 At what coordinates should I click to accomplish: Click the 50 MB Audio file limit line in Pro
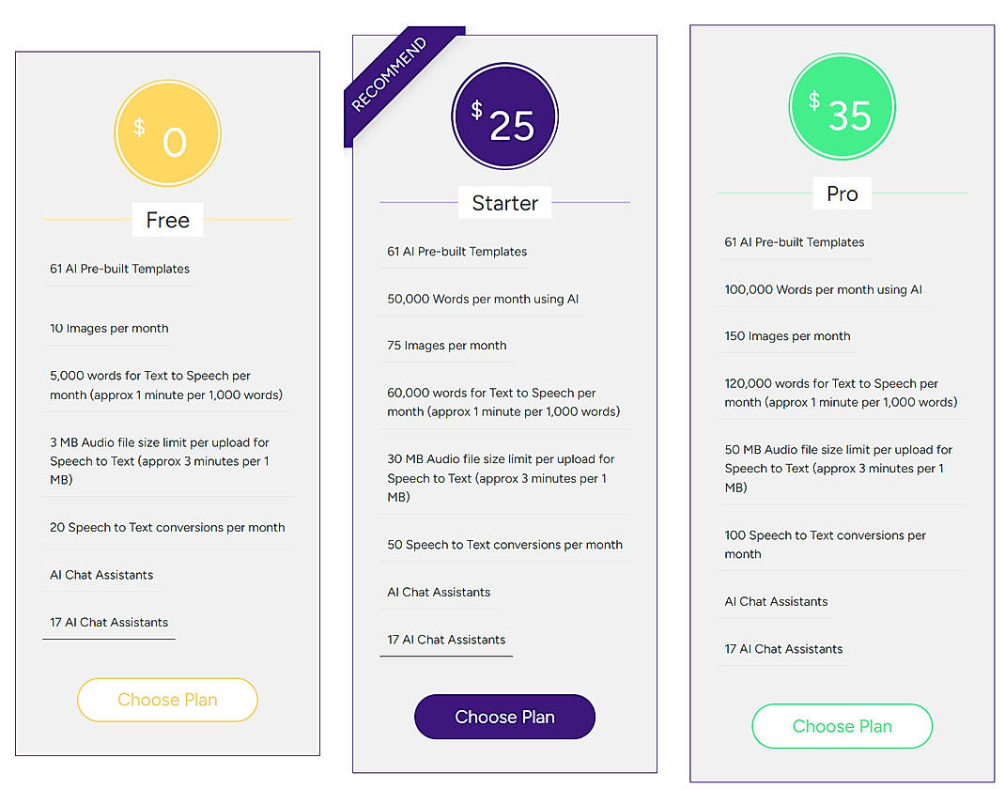tap(839, 468)
